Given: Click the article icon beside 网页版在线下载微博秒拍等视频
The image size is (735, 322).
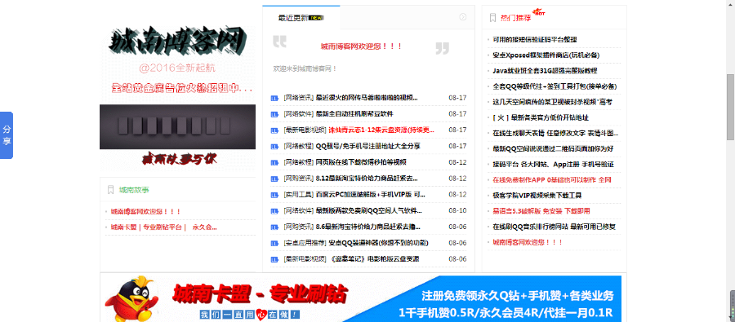Looking at the screenshot, I should click(x=274, y=162).
